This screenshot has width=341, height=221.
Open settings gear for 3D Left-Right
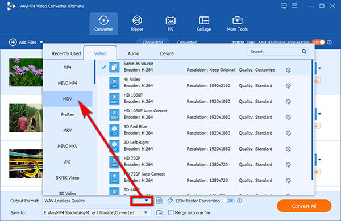(288, 149)
